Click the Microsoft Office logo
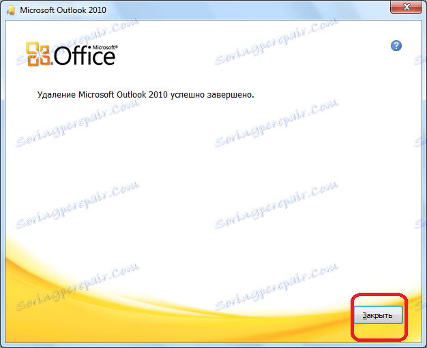Viewport: 427px width, 348px height. pos(72,54)
